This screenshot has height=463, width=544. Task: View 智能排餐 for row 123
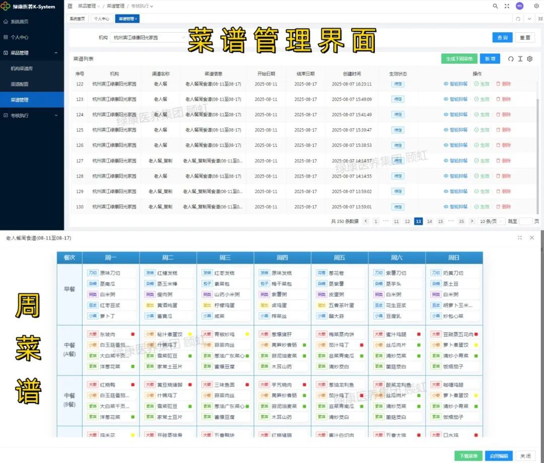[x=455, y=99]
